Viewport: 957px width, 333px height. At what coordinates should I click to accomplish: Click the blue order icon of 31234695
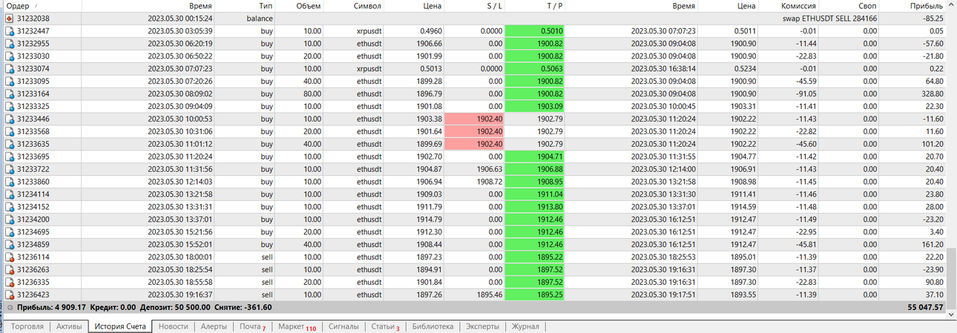9,232
